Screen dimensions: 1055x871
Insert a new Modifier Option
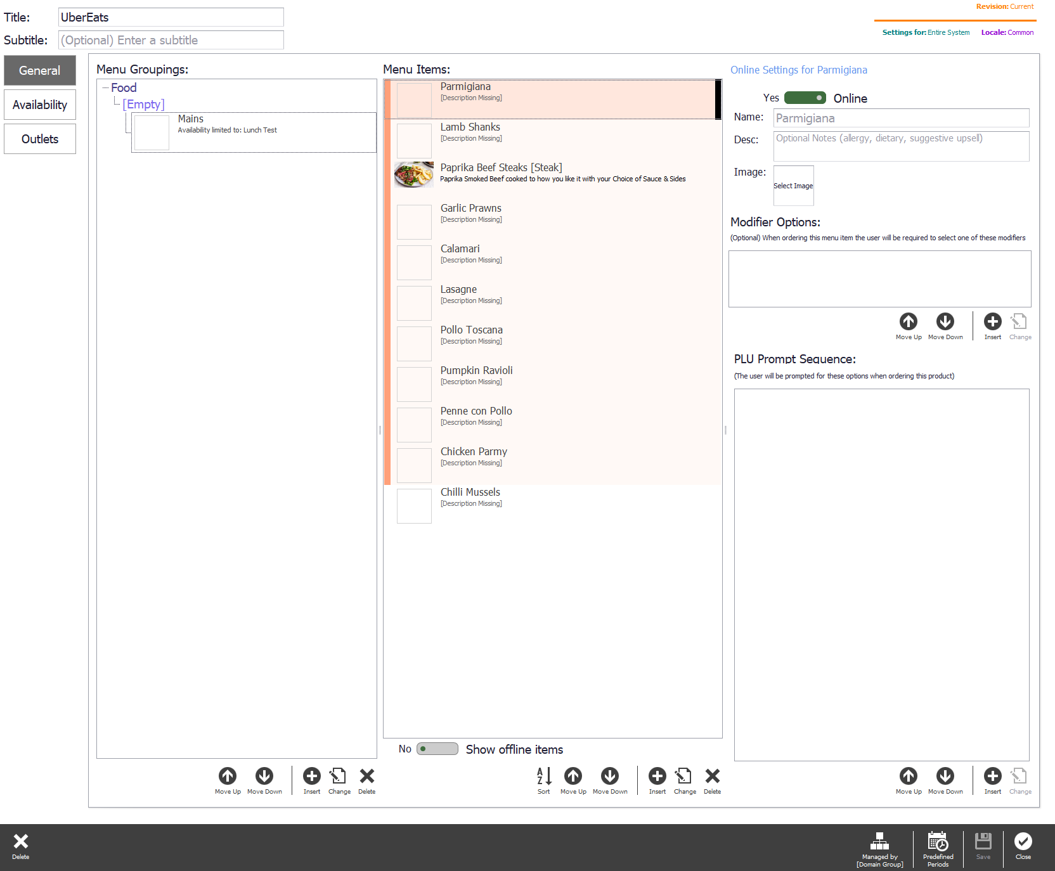coord(993,326)
